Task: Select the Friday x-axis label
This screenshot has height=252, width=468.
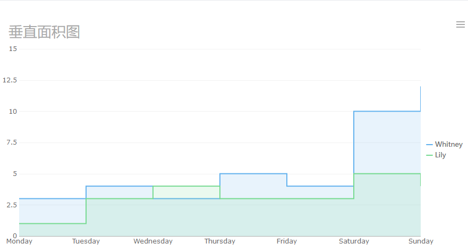Action: point(287,241)
